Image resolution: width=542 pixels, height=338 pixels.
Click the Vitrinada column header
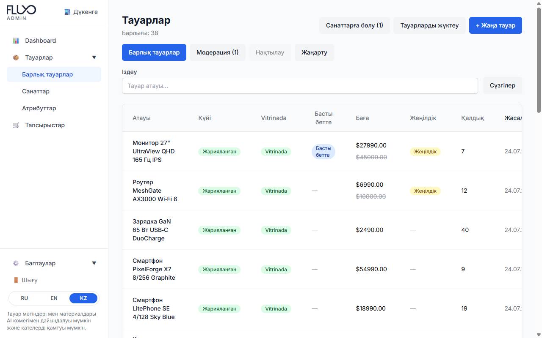(x=274, y=118)
